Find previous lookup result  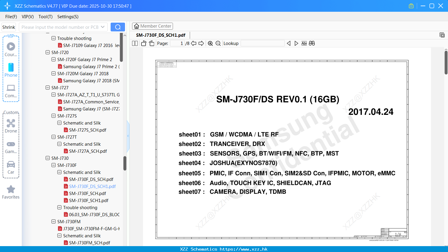pos(289,43)
